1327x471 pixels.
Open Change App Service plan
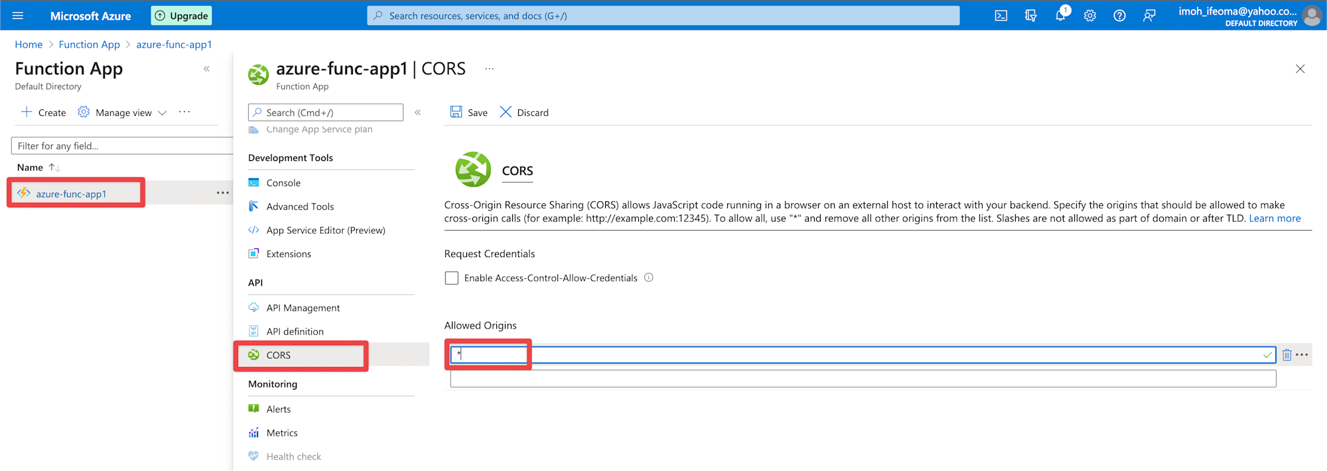point(319,129)
